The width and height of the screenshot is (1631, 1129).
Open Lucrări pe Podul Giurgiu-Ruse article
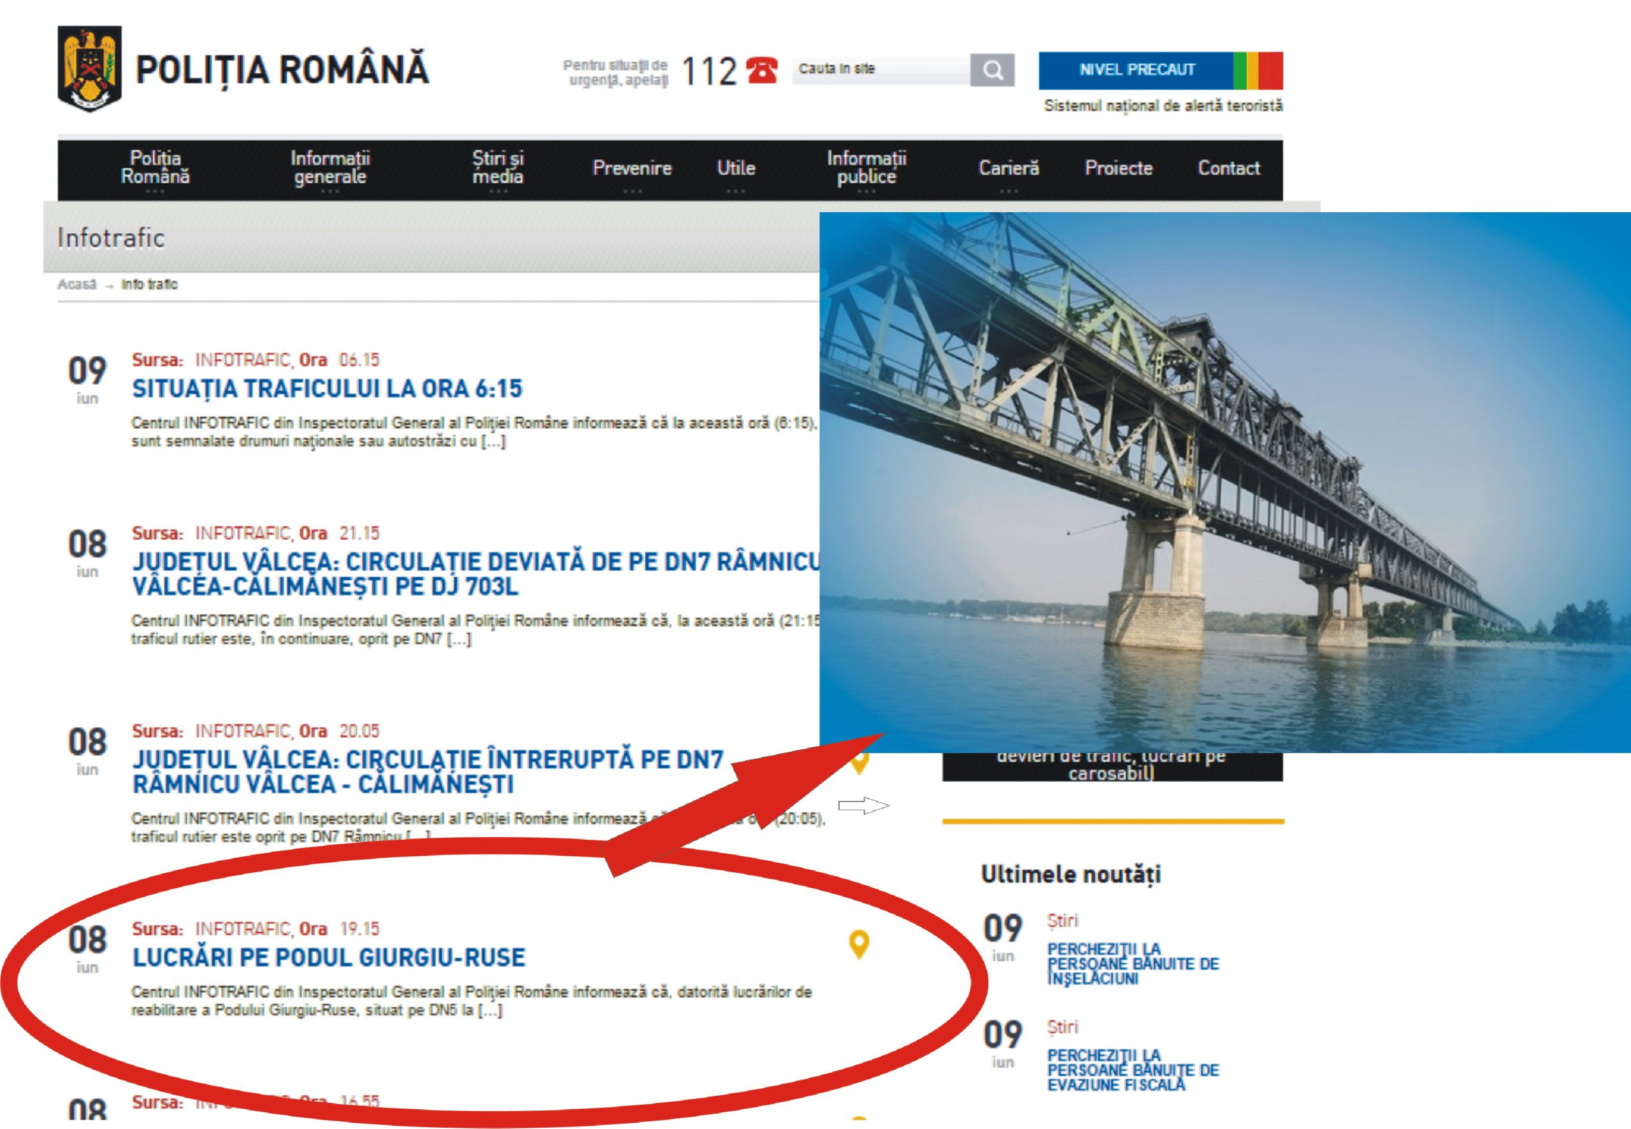(x=329, y=957)
